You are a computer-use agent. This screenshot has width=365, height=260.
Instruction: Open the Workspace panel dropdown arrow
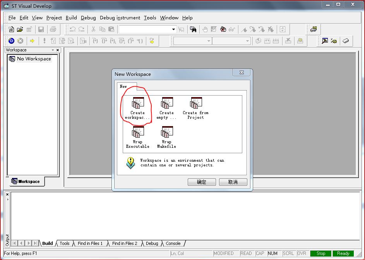[x=53, y=50]
